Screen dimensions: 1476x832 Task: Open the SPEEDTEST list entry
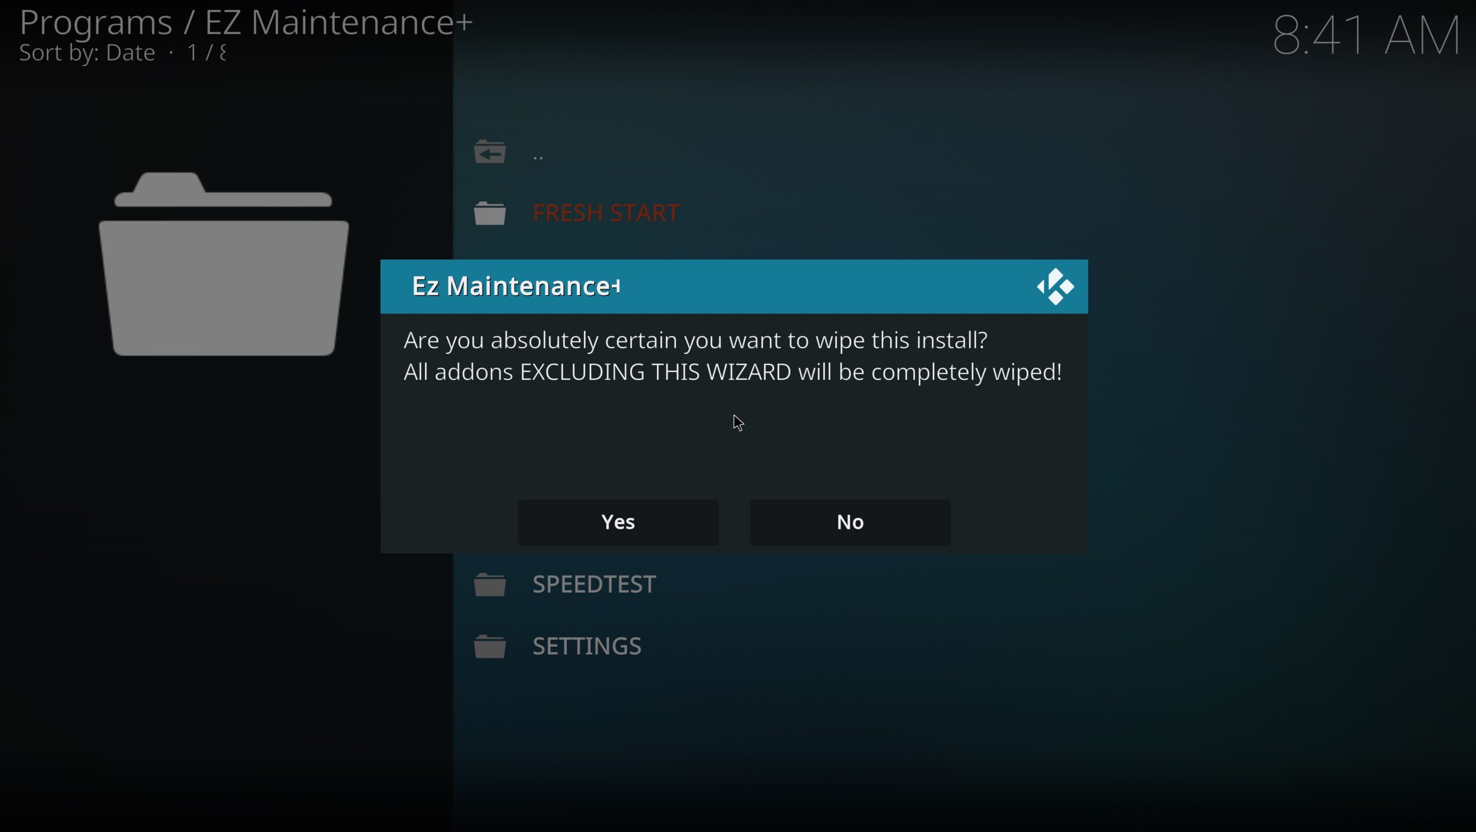594,585
